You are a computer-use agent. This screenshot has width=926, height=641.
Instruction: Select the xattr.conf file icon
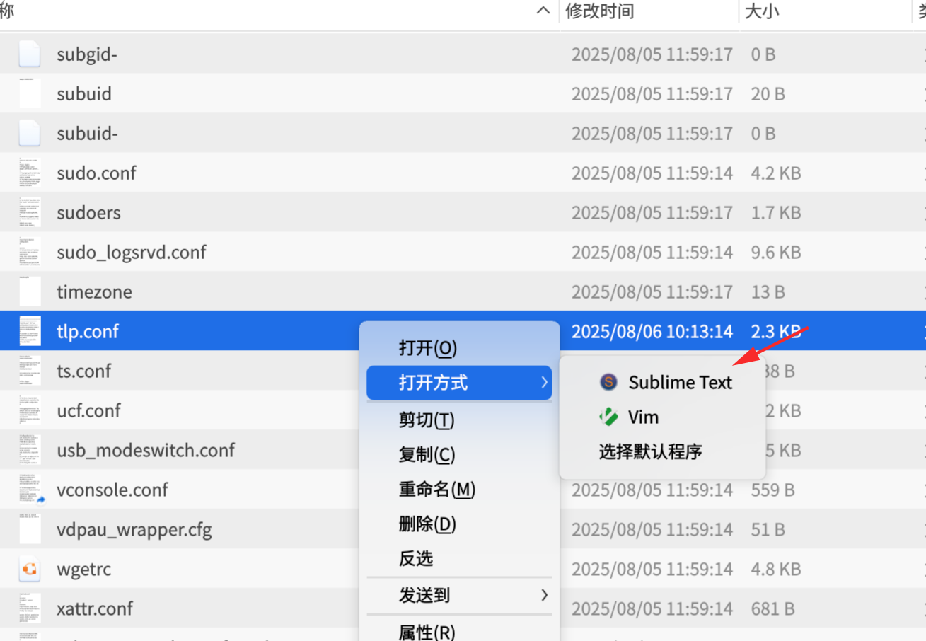click(29, 608)
